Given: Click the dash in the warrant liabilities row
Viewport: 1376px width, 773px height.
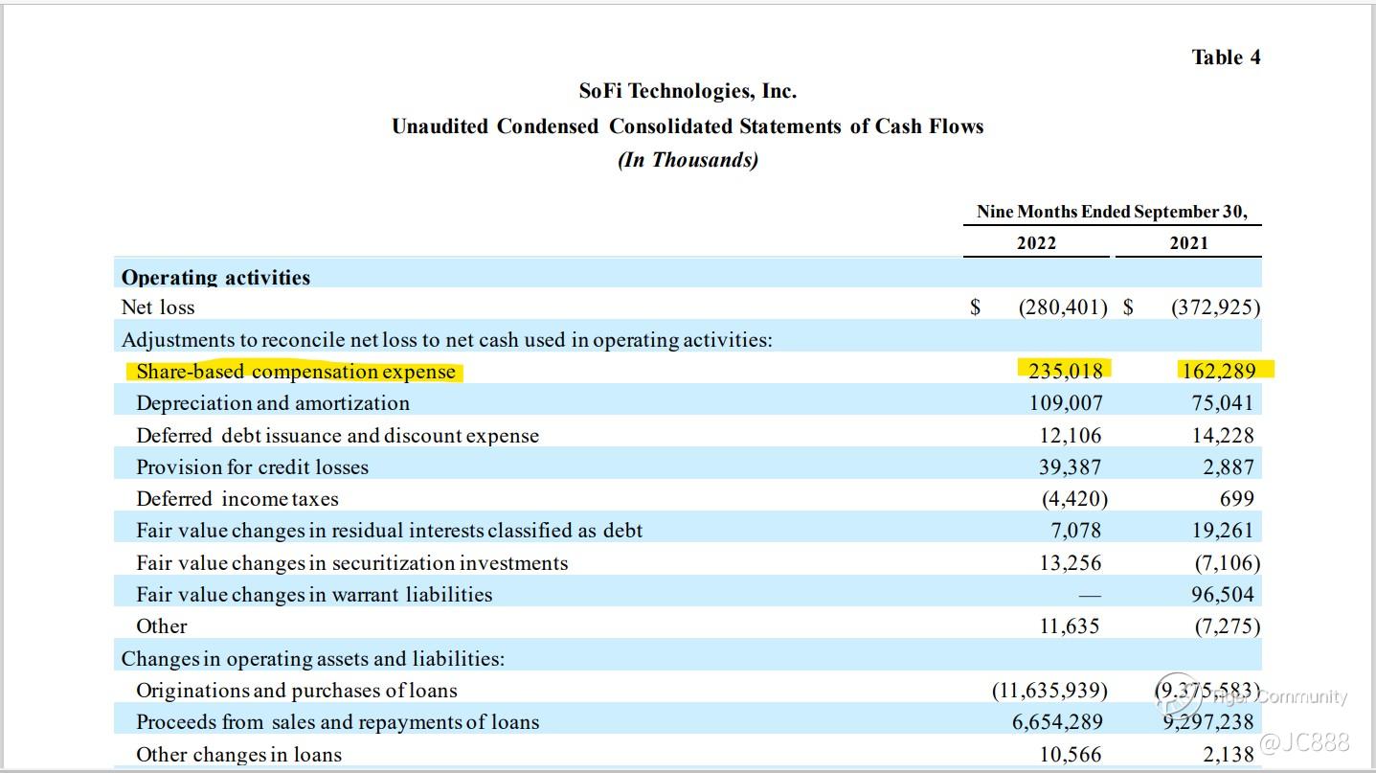Looking at the screenshot, I should pyautogui.click(x=1090, y=596).
